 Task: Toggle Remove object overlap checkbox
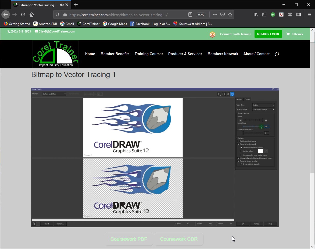(238, 161)
